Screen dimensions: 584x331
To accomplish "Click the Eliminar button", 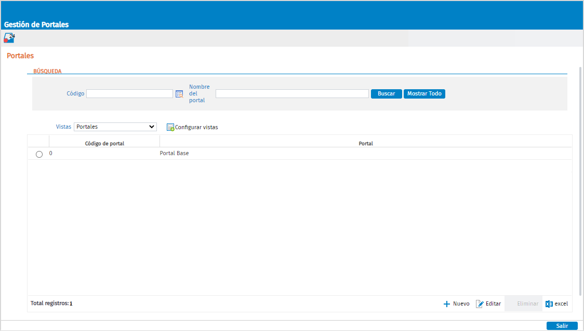I will [523, 304].
